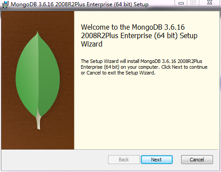Click "or Cancel to exit the Setup Wizard" line

tap(118, 73)
